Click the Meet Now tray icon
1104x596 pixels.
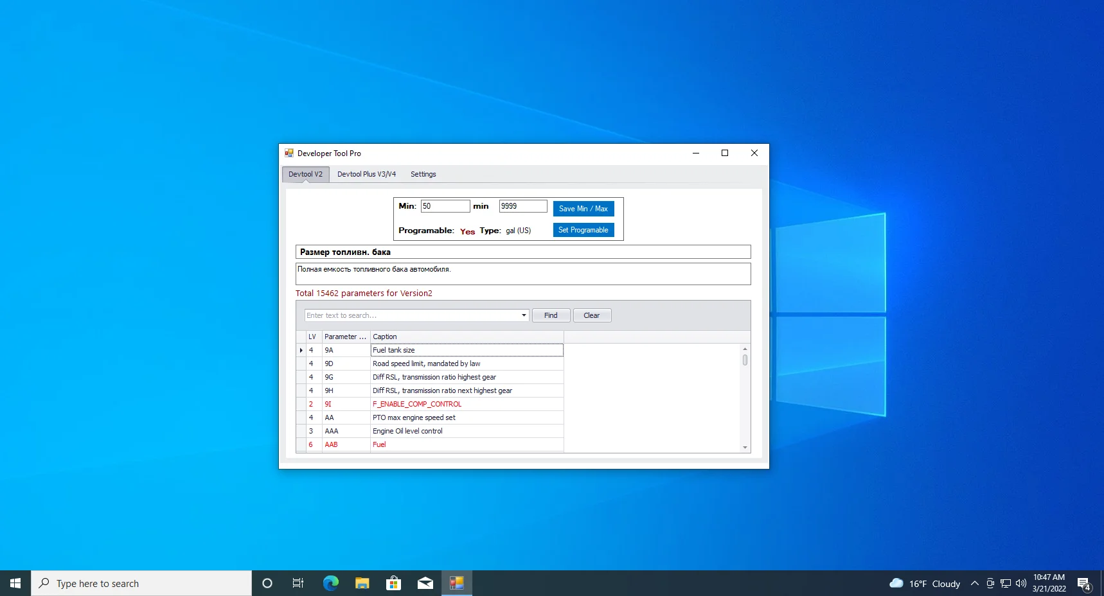tap(990, 583)
